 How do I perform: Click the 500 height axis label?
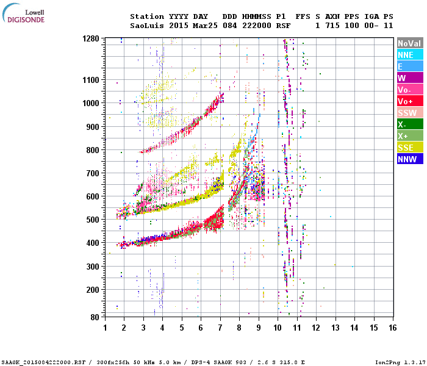coord(93,220)
